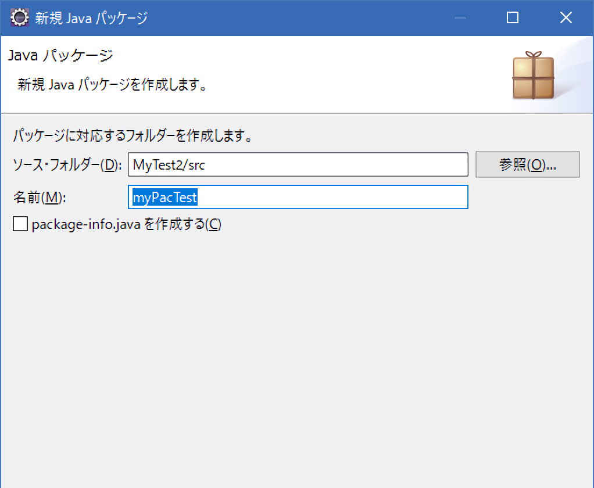Click inside the 名前 text field
This screenshot has height=488, width=594.
click(298, 198)
